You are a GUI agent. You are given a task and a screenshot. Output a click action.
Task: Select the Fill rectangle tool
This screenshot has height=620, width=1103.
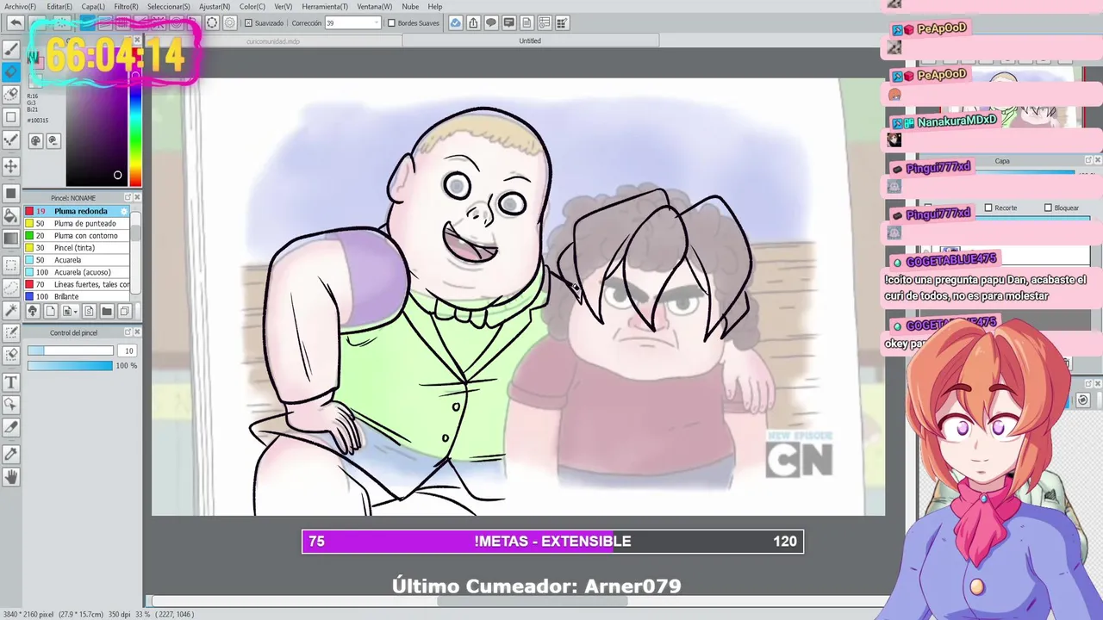pos(11,193)
